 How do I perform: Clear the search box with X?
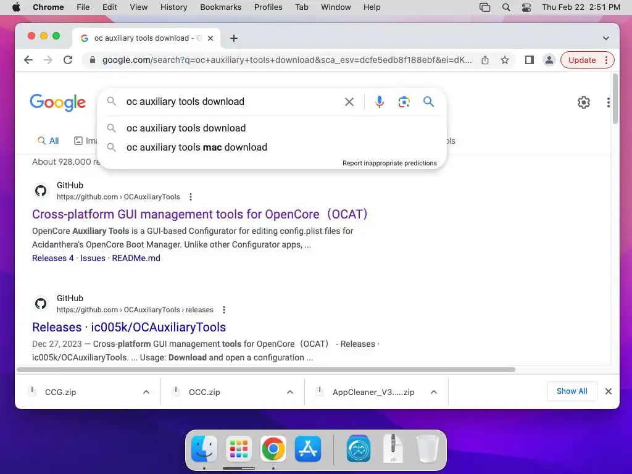click(349, 102)
